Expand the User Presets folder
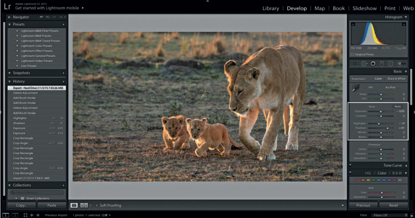This screenshot has height=218, width=415. pyautogui.click(x=18, y=66)
